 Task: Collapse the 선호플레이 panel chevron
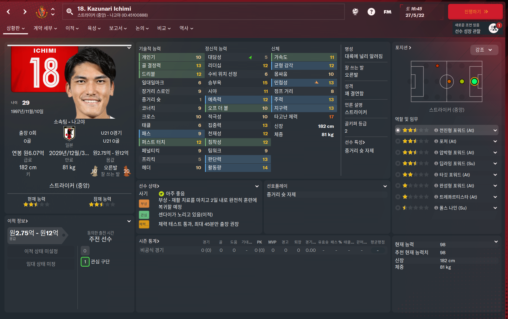pos(385,186)
